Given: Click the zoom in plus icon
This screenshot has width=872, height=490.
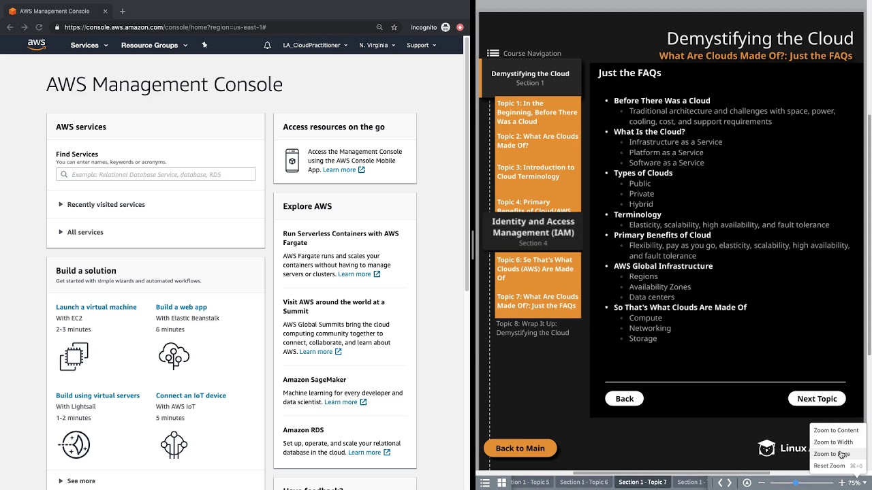Looking at the screenshot, I should (x=841, y=483).
